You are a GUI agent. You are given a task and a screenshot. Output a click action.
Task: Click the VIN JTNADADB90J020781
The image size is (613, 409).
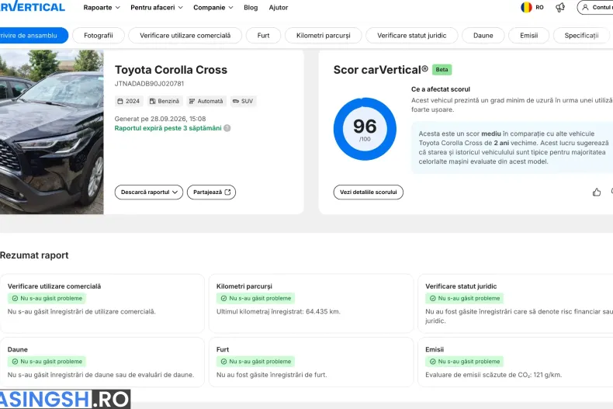pos(149,84)
